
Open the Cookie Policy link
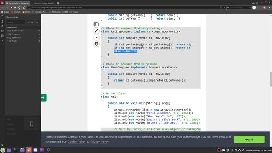(76, 142)
